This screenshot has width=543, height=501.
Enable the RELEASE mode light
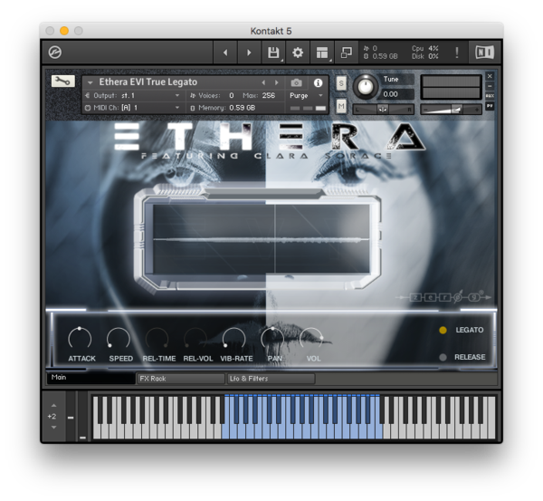(443, 357)
